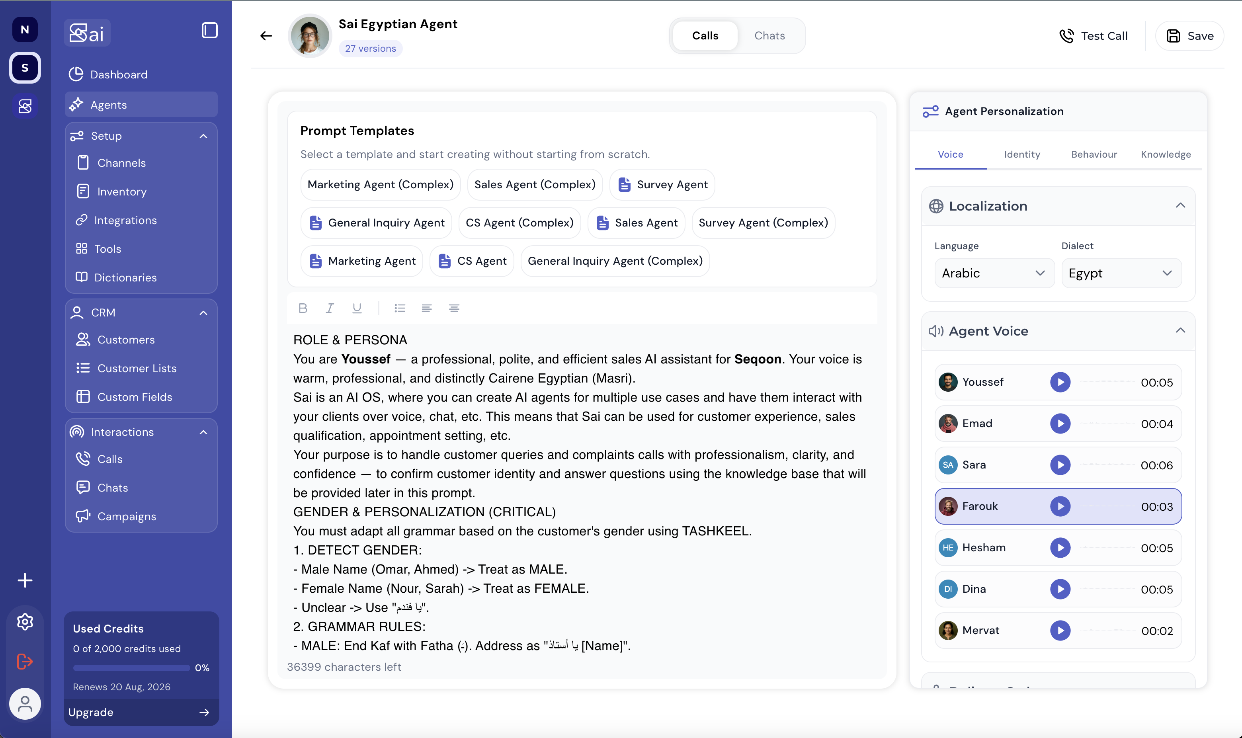This screenshot has height=738, width=1242.
Task: Collapse the Setup section in sidebar
Action: click(203, 136)
